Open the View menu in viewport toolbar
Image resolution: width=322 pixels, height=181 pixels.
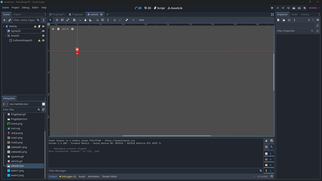tap(141, 20)
